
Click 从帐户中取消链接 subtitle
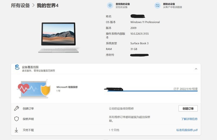point(173,7)
